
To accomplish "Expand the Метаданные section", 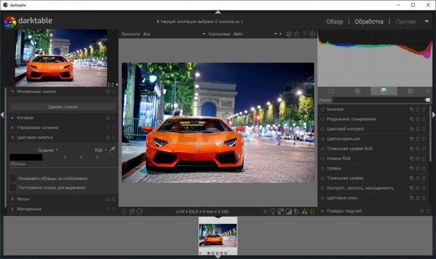I will [x=29, y=209].
